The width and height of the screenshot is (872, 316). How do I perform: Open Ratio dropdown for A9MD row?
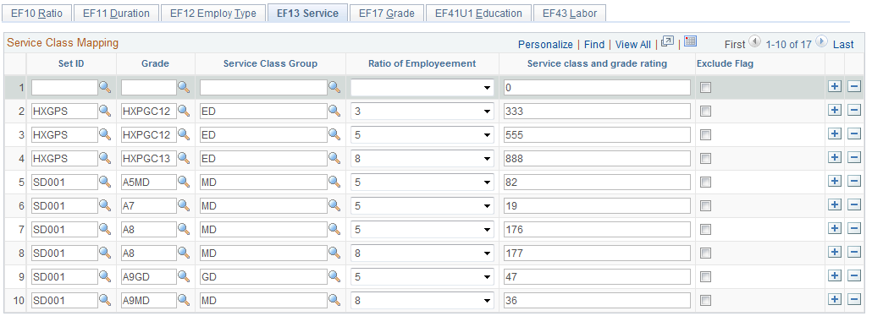click(x=422, y=301)
